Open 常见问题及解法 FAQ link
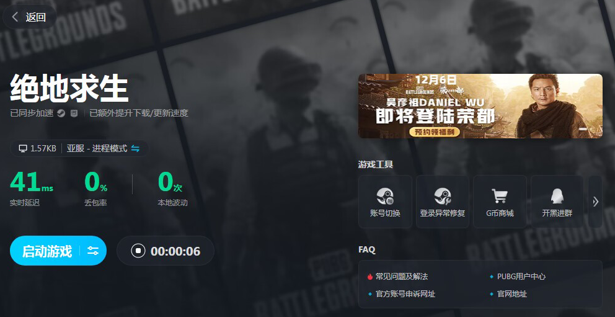615x317 pixels. 402,277
